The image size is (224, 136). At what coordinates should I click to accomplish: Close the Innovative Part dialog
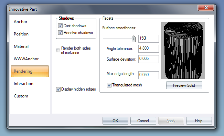206,8
